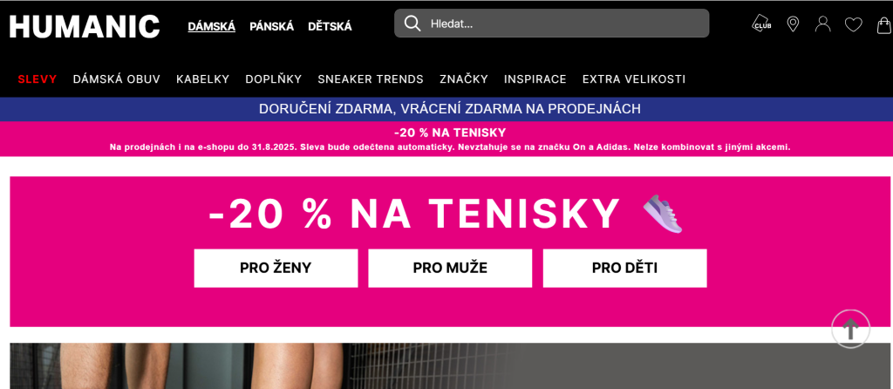Click the HUMANIC logo

[85, 26]
